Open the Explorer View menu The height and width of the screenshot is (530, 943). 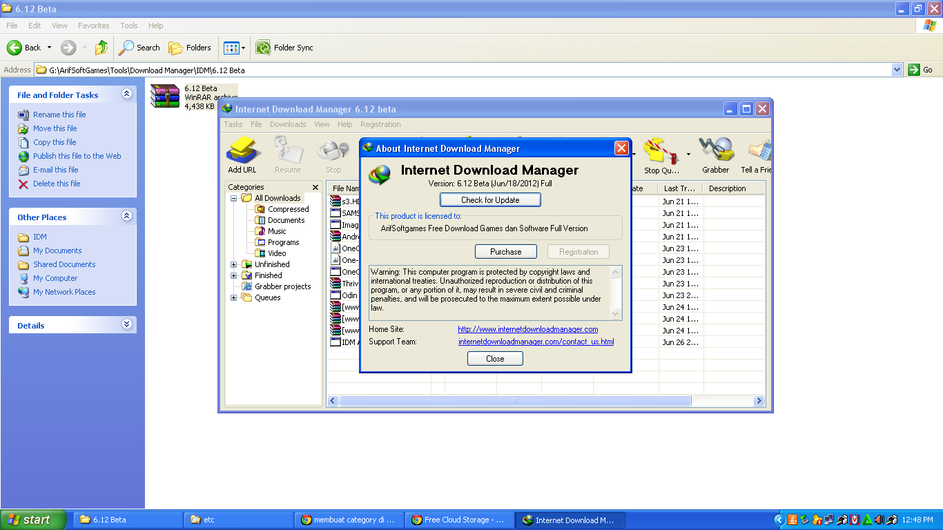60,26
